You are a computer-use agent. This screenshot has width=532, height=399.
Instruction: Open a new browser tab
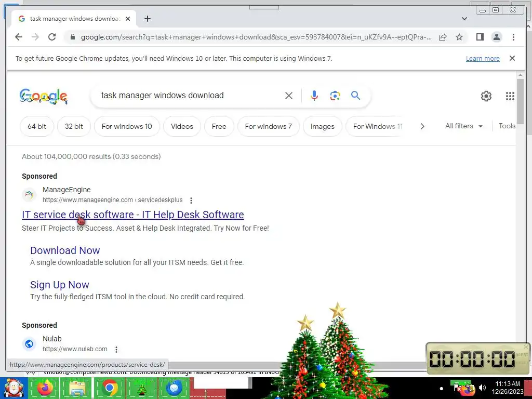point(147,19)
